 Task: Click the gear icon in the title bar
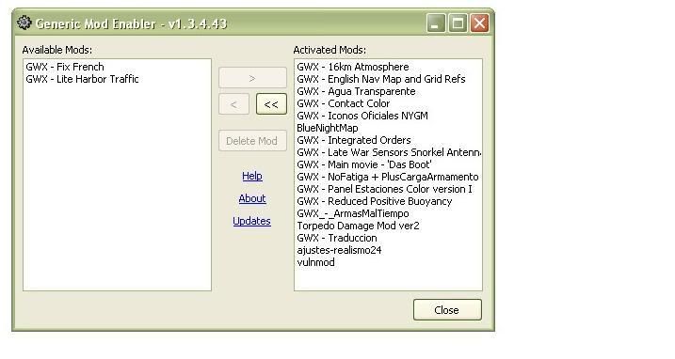click(24, 23)
